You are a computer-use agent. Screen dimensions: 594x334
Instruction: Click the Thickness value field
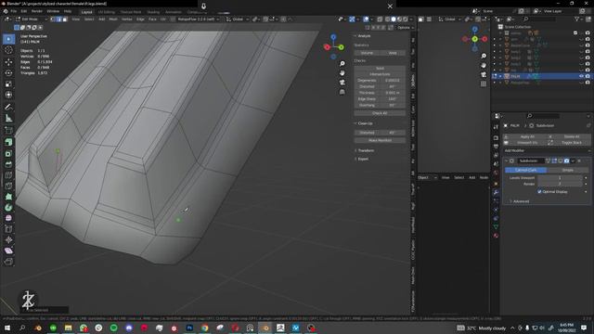(393, 93)
